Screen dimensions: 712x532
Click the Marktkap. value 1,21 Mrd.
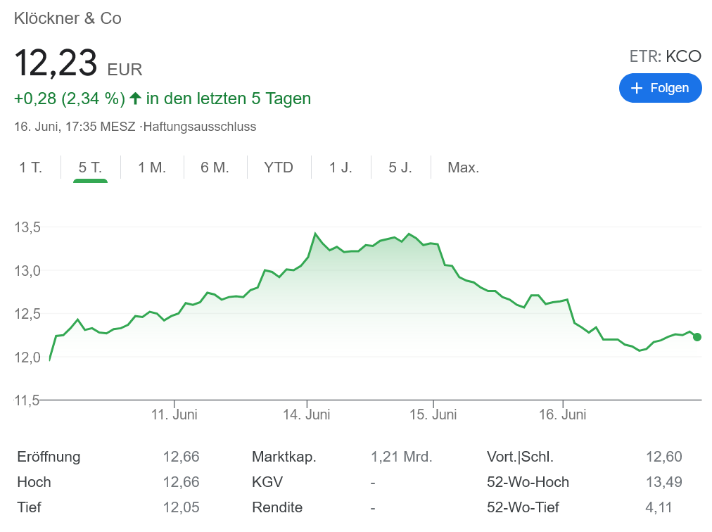(x=402, y=457)
